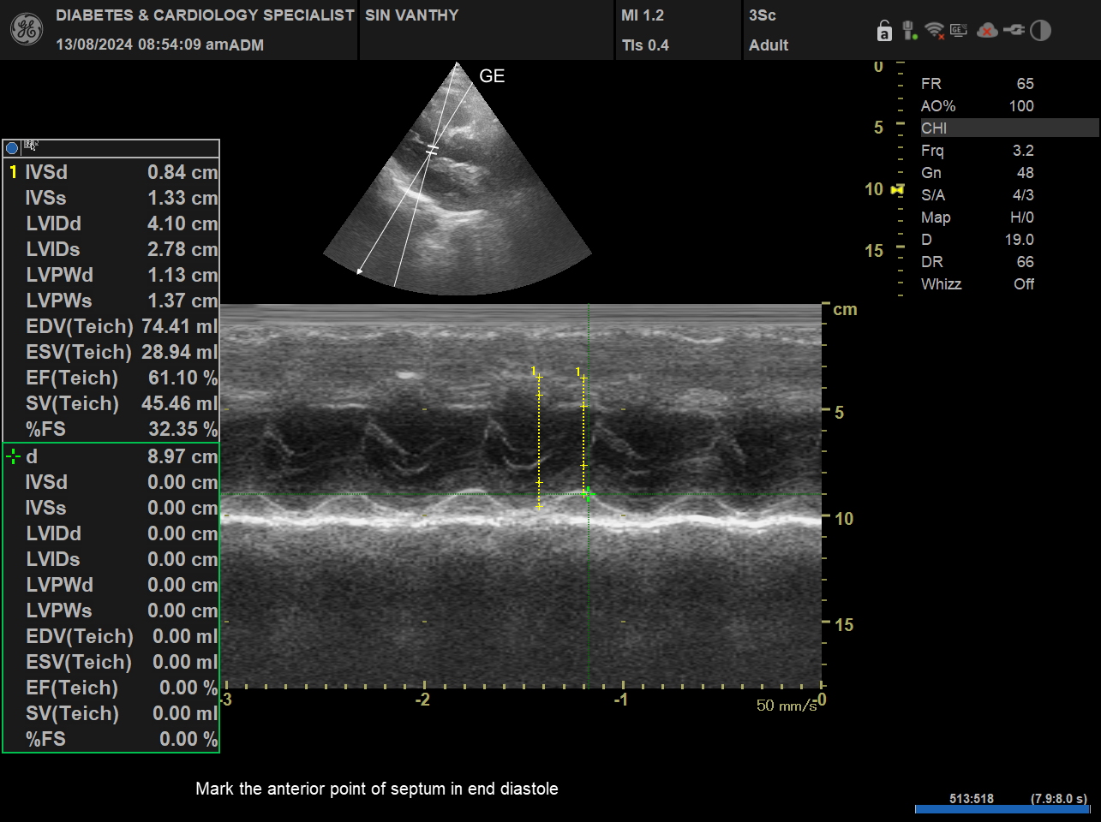Click the Gn gain parameter
Screen dimensions: 1101x822
pos(977,173)
